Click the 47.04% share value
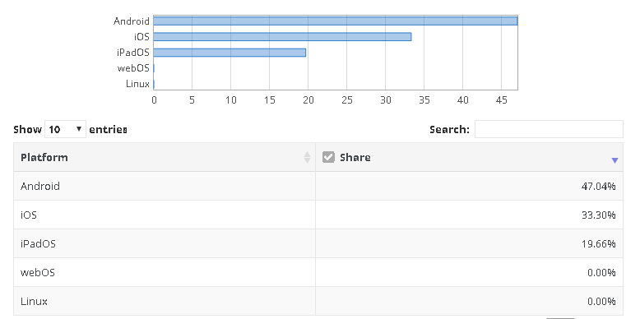Image resolution: width=640 pixels, height=319 pixels. (x=598, y=187)
